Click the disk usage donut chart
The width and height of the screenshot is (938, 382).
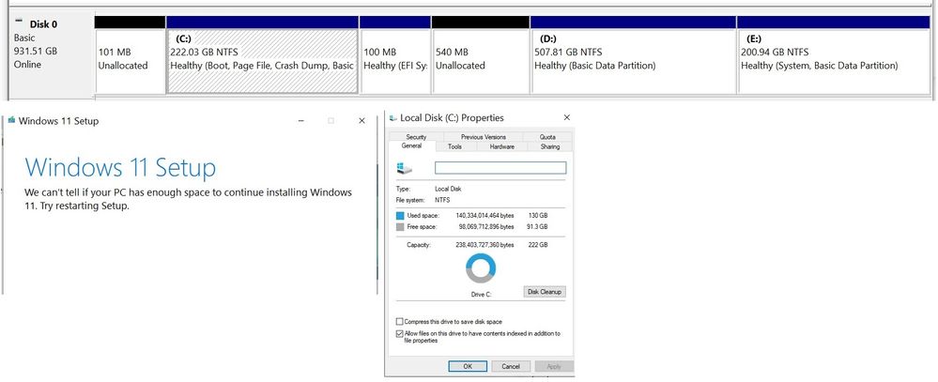[481, 267]
